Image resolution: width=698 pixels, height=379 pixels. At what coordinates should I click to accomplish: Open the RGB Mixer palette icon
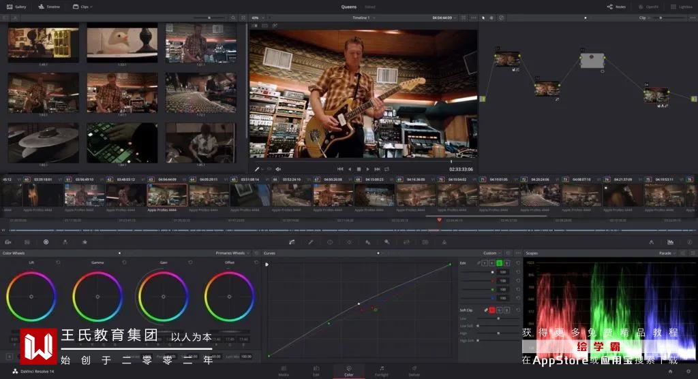coord(65,242)
